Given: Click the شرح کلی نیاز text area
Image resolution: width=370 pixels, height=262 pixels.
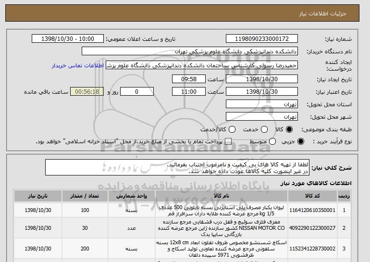Looking at the screenshot, I should point(177,167).
